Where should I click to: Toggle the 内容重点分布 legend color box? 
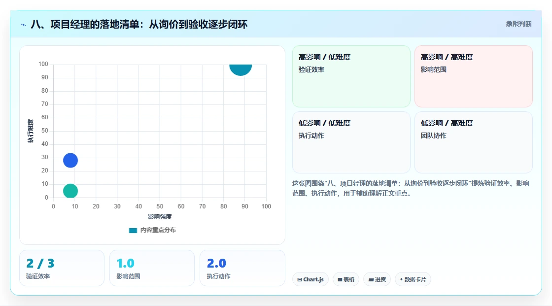click(x=133, y=230)
